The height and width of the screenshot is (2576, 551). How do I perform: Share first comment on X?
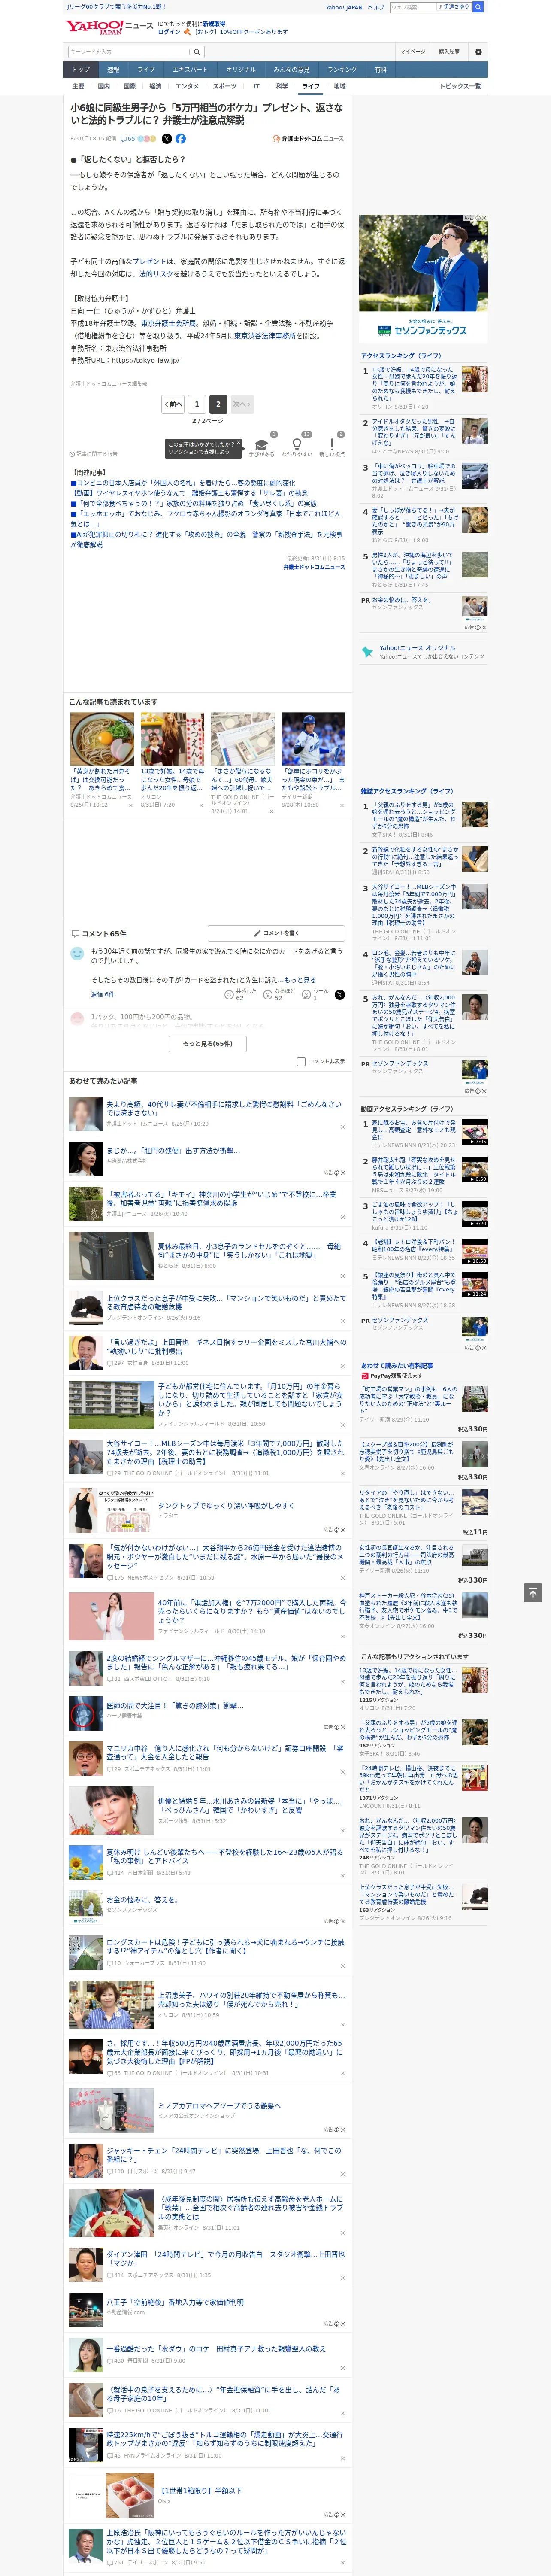(340, 995)
